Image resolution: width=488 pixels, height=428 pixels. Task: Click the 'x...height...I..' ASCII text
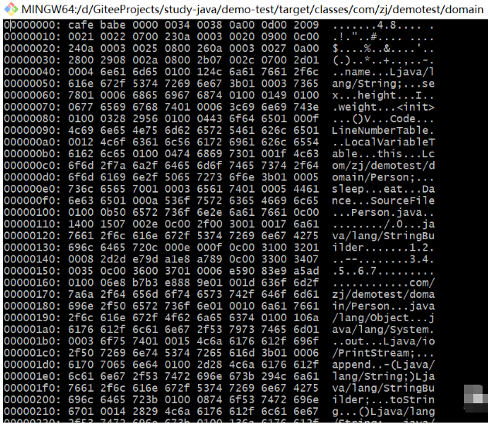point(383,95)
